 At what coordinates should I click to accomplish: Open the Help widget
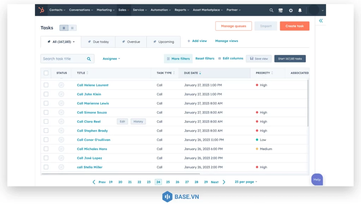[317, 179]
